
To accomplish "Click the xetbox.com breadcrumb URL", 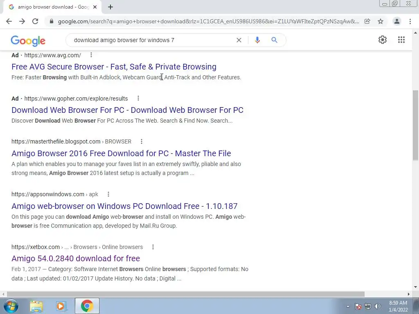I will point(77,247).
